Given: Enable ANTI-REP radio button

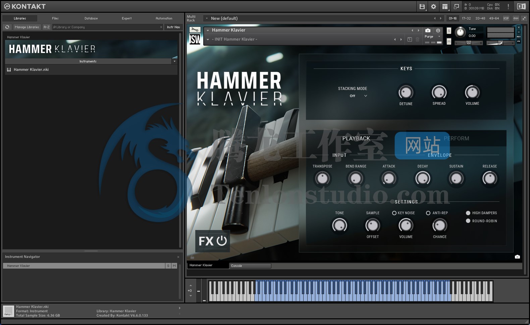Looking at the screenshot, I should [428, 213].
